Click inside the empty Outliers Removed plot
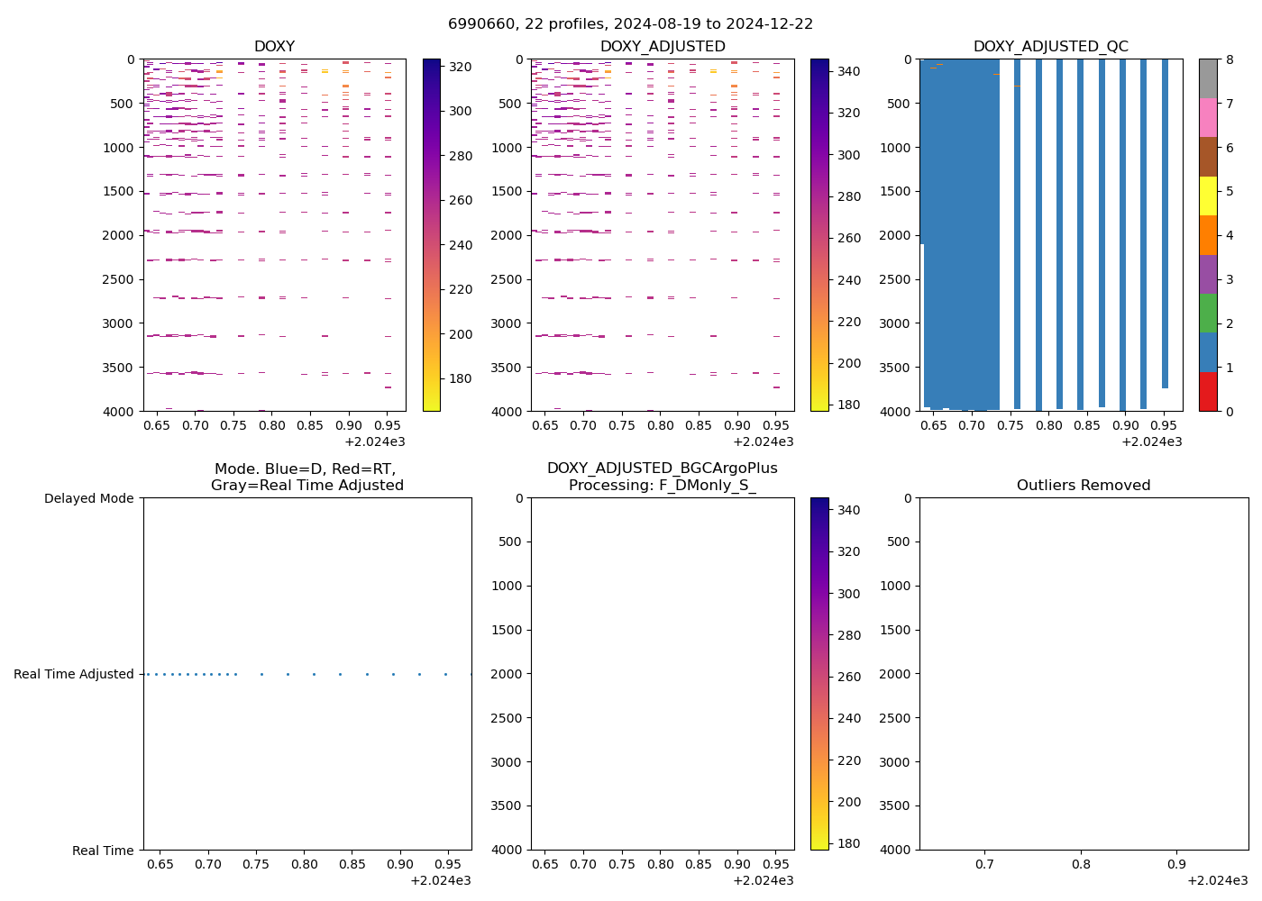This screenshot has height=901, width=1262. [x=1084, y=674]
